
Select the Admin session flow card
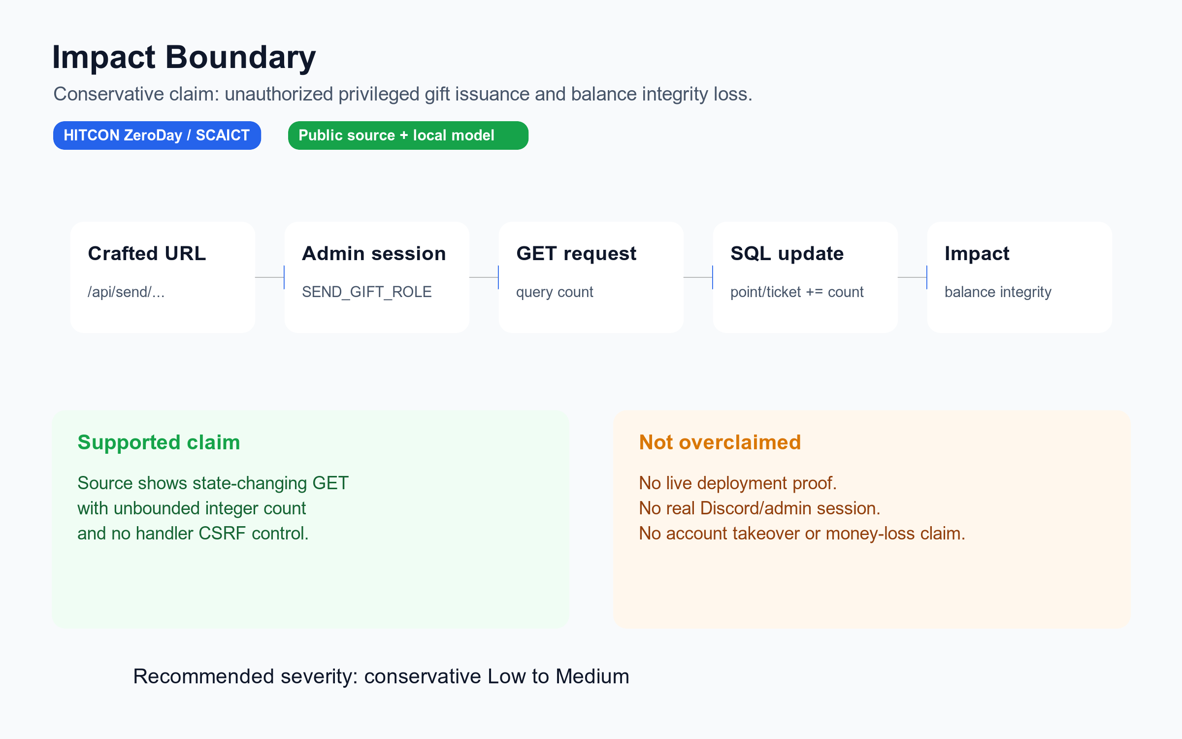(x=377, y=277)
